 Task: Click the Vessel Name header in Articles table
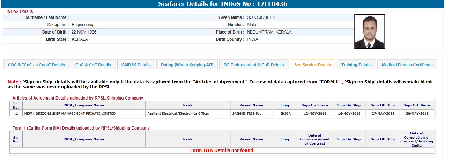coord(251,105)
